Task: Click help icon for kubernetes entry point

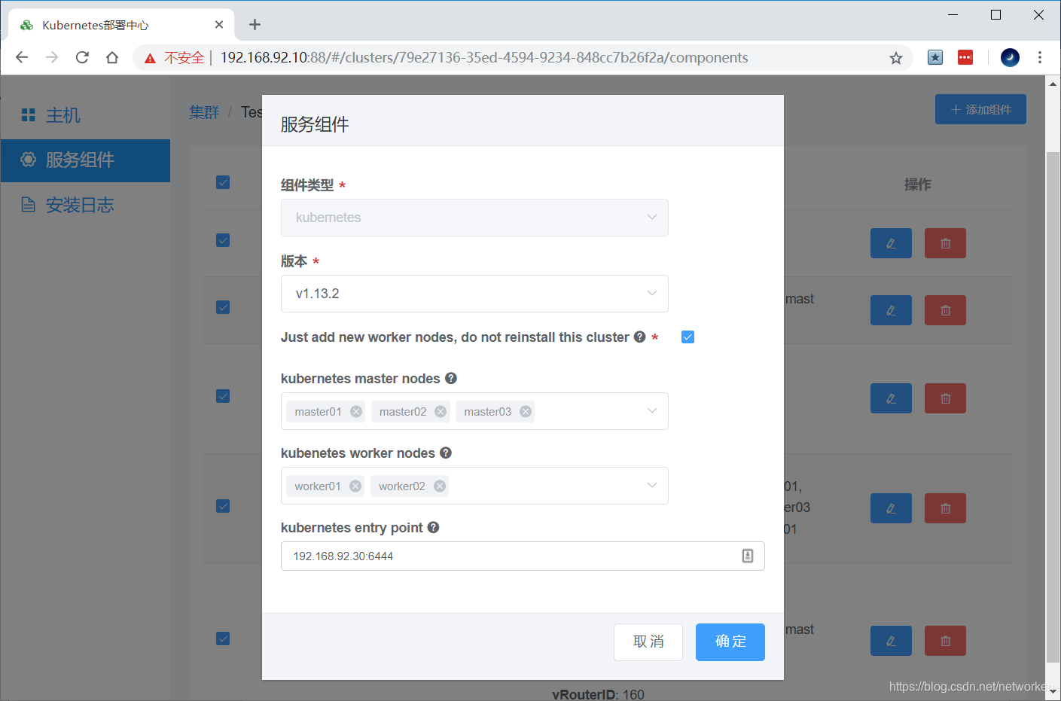Action: 433,527
